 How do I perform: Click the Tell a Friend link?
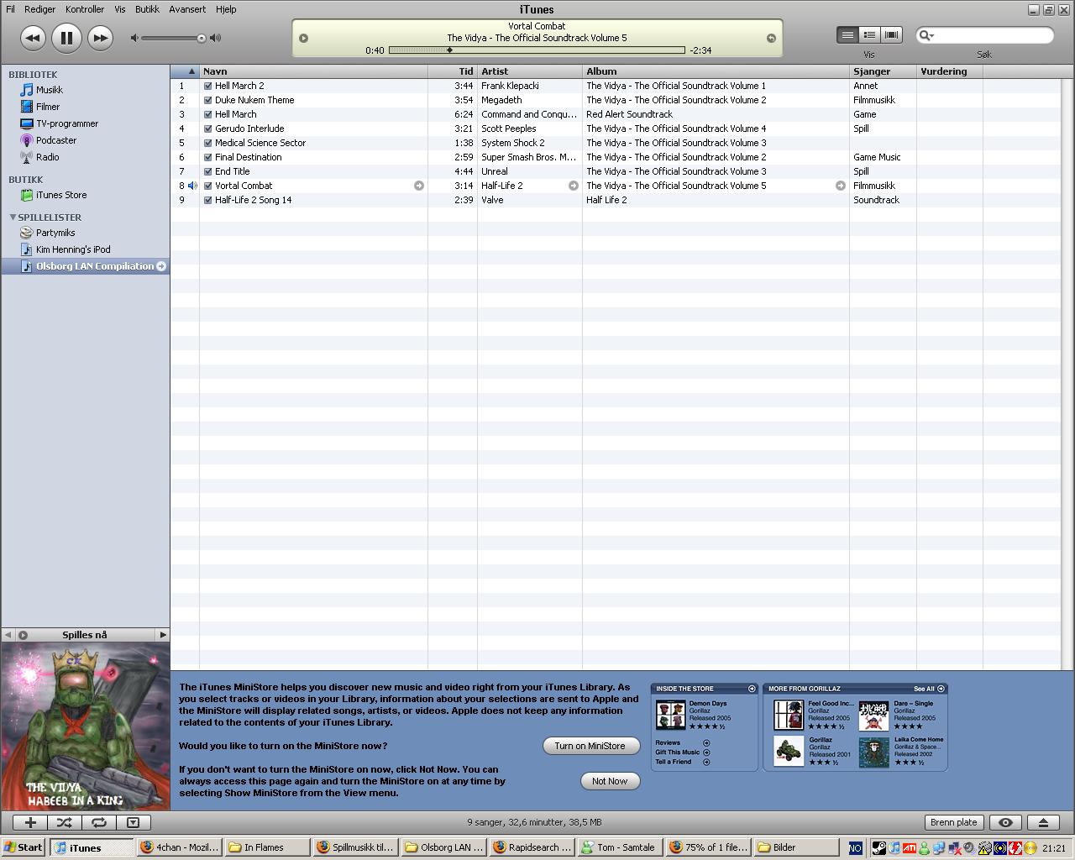click(683, 762)
